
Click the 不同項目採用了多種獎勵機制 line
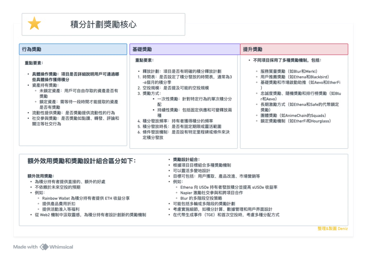tap(287, 60)
